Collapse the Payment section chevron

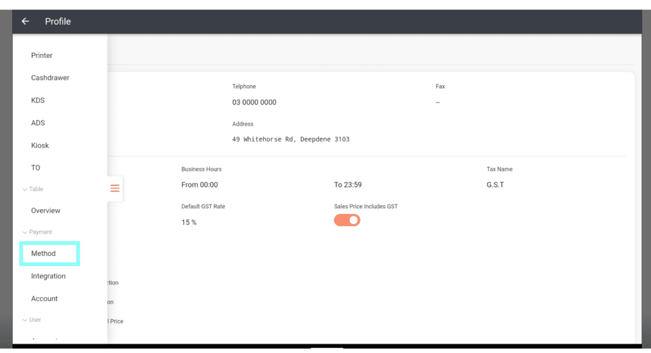tap(25, 232)
